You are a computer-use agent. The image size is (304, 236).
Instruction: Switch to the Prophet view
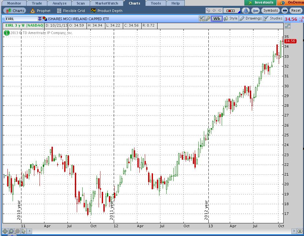pyautogui.click(x=40, y=11)
